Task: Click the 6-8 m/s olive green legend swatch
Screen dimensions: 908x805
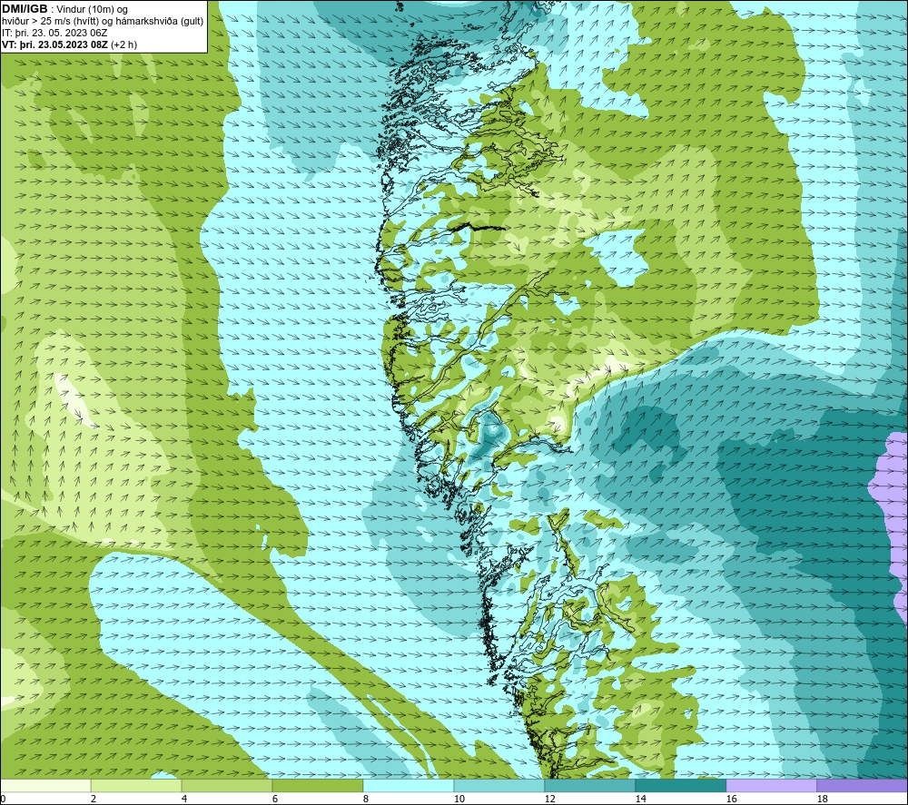Action: click(x=317, y=786)
